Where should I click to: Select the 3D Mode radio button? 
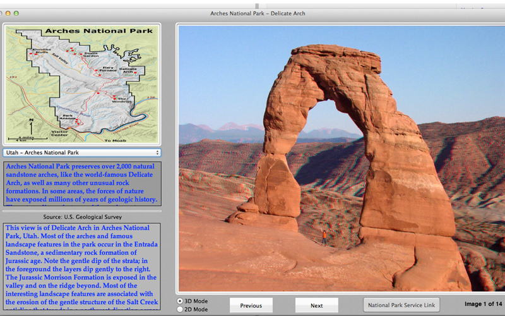[180, 301]
